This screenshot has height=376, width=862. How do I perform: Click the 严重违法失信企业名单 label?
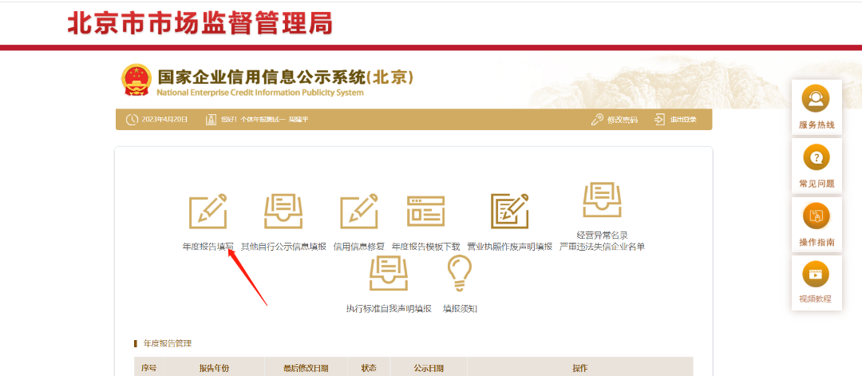point(602,247)
